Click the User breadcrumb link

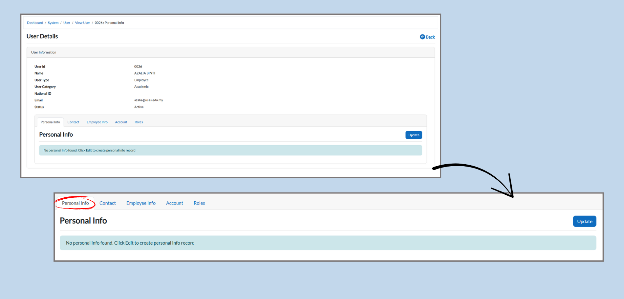pyautogui.click(x=67, y=23)
